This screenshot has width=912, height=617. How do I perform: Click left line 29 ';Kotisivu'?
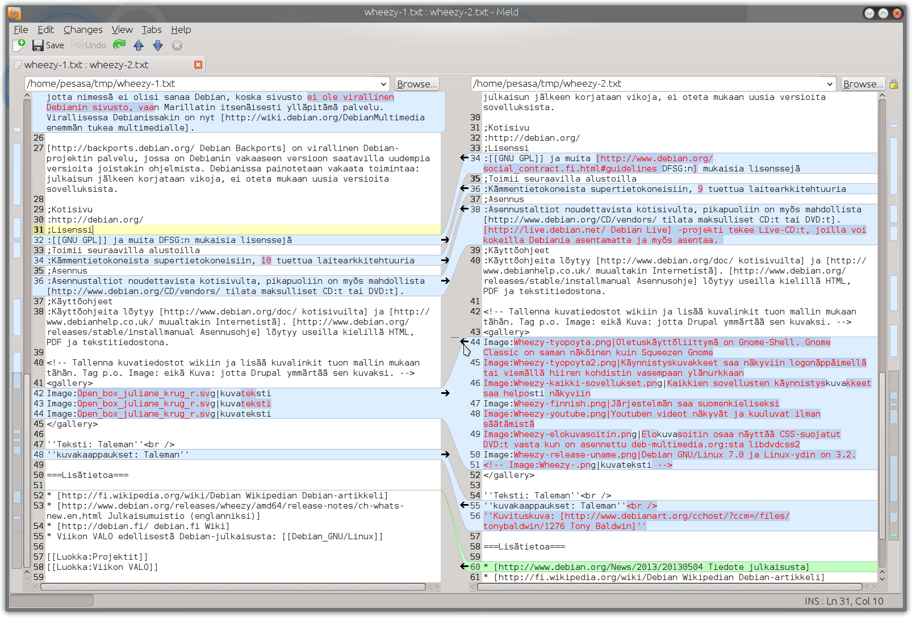click(x=69, y=209)
